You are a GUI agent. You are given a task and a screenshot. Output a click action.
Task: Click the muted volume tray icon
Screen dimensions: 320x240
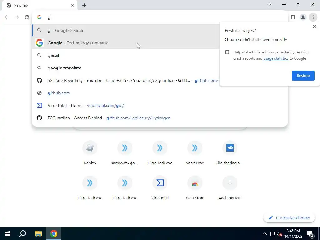tap(280, 234)
